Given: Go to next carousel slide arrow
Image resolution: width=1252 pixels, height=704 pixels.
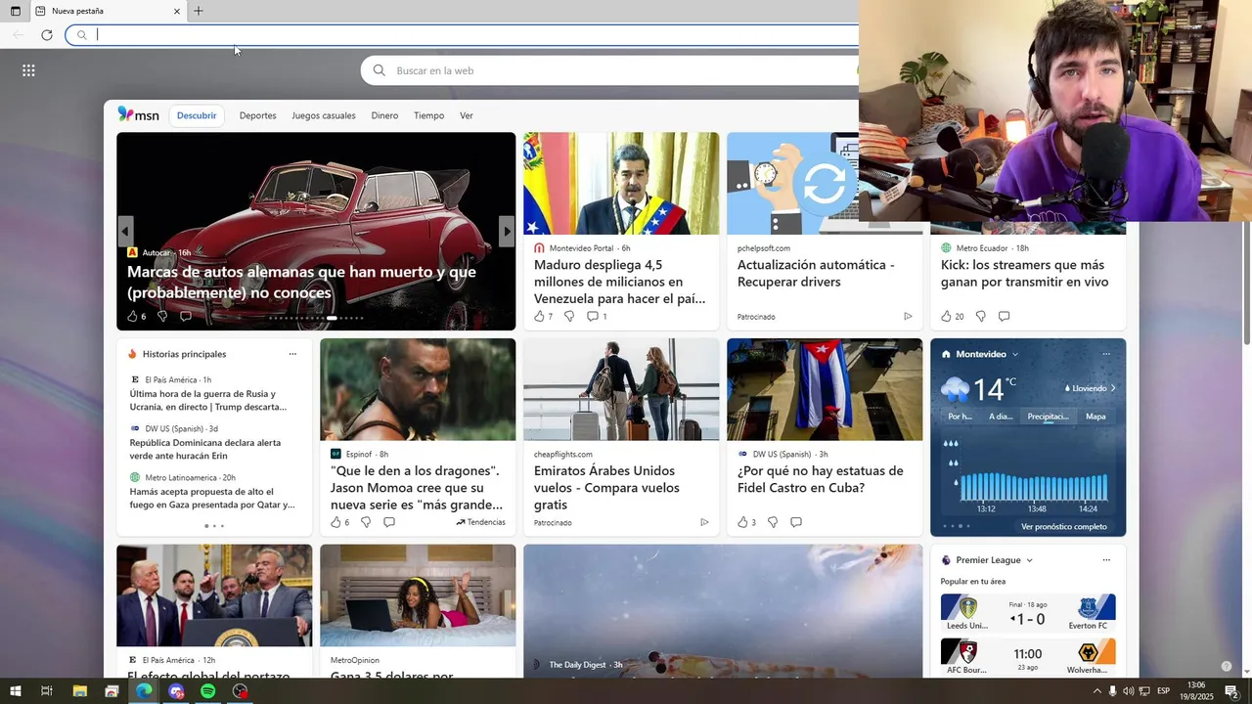Looking at the screenshot, I should tap(506, 232).
